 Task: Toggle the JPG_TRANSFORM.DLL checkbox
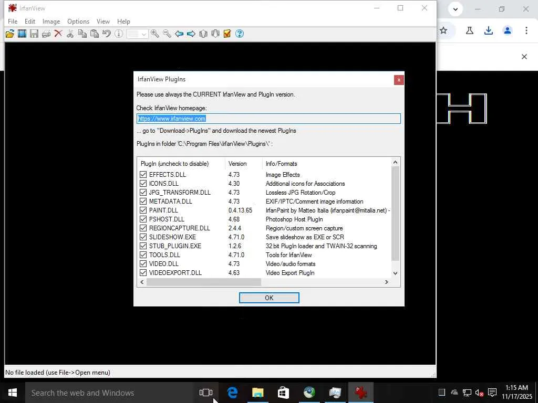click(x=143, y=192)
